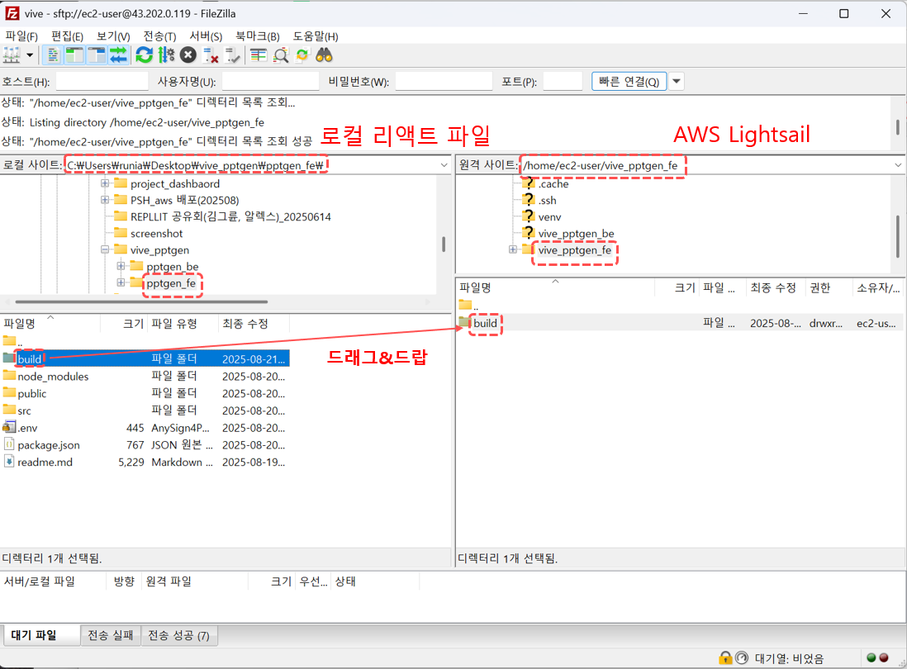
Task: Sort the remote list by 권한 column
Action: tap(829, 287)
